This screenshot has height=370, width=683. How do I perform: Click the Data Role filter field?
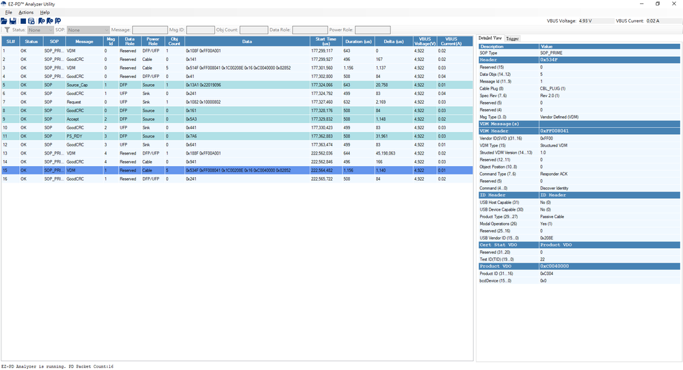pos(310,30)
